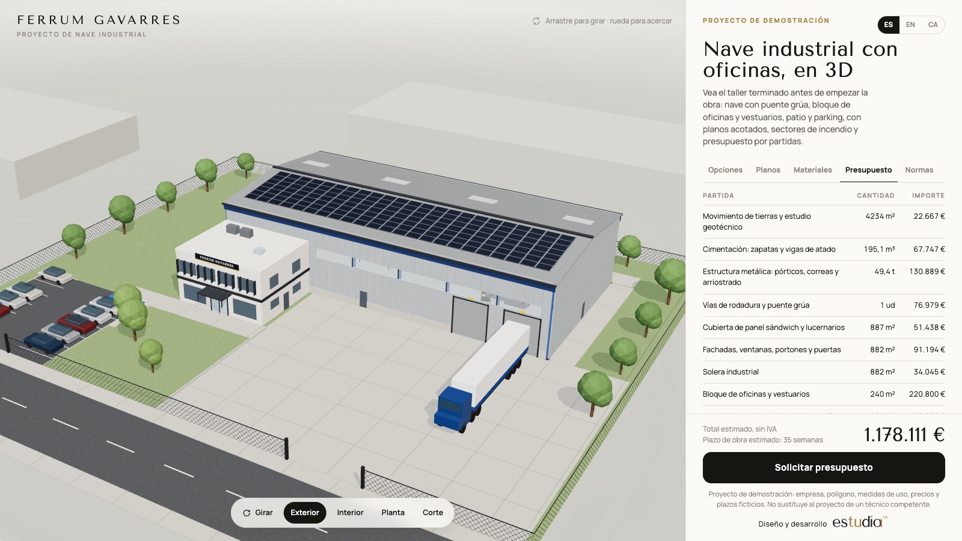Click 'Cubierta de panel sándwich y lucernarios'
Viewport: 962px width, 541px height.
click(774, 328)
